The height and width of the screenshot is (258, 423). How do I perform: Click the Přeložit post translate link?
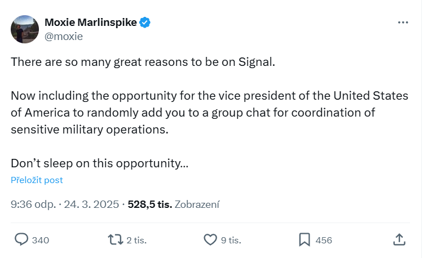(37, 180)
